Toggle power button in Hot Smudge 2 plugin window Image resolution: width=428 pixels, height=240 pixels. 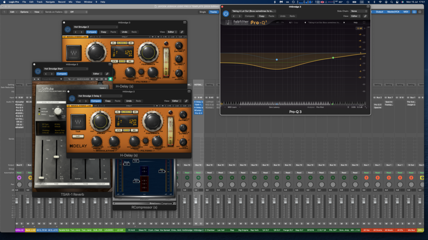(67, 29)
